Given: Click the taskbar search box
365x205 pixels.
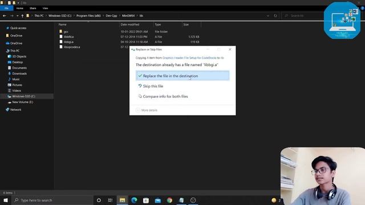Looking at the screenshot, I should coord(52,200).
